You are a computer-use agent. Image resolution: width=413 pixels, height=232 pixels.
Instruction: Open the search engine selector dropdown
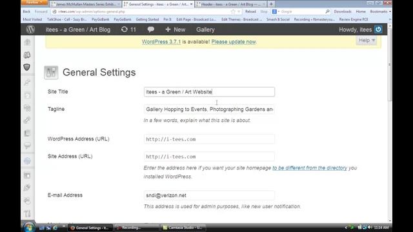click(x=276, y=12)
